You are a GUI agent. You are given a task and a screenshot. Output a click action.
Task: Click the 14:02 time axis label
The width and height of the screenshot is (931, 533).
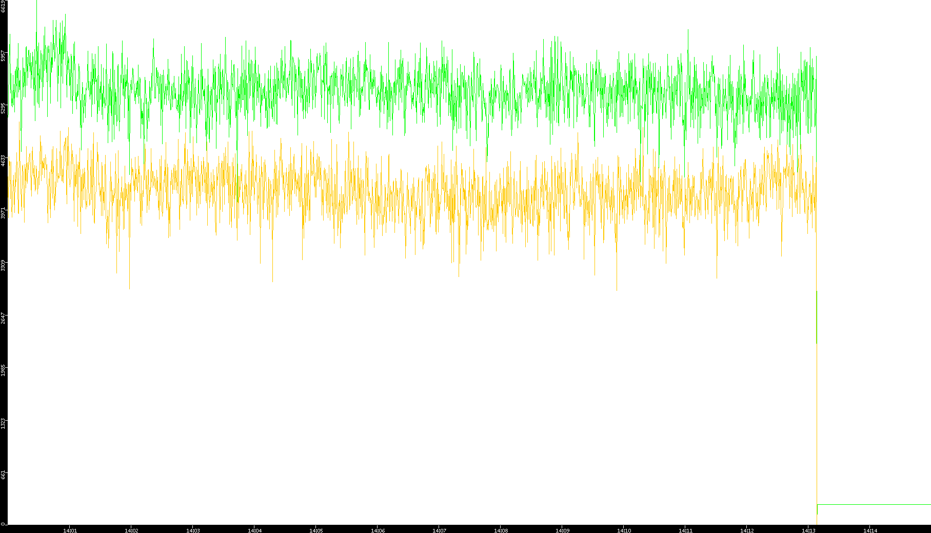[x=131, y=530]
